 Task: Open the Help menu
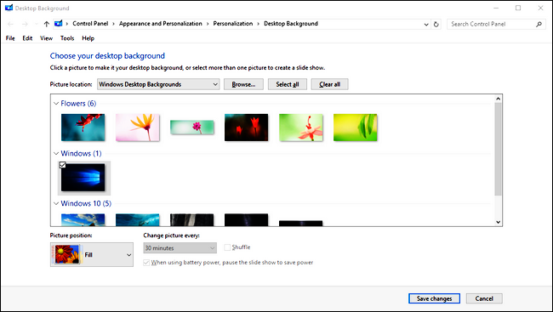pyautogui.click(x=88, y=38)
